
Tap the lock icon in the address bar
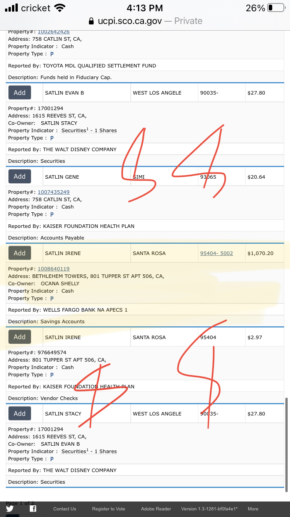[91, 21]
